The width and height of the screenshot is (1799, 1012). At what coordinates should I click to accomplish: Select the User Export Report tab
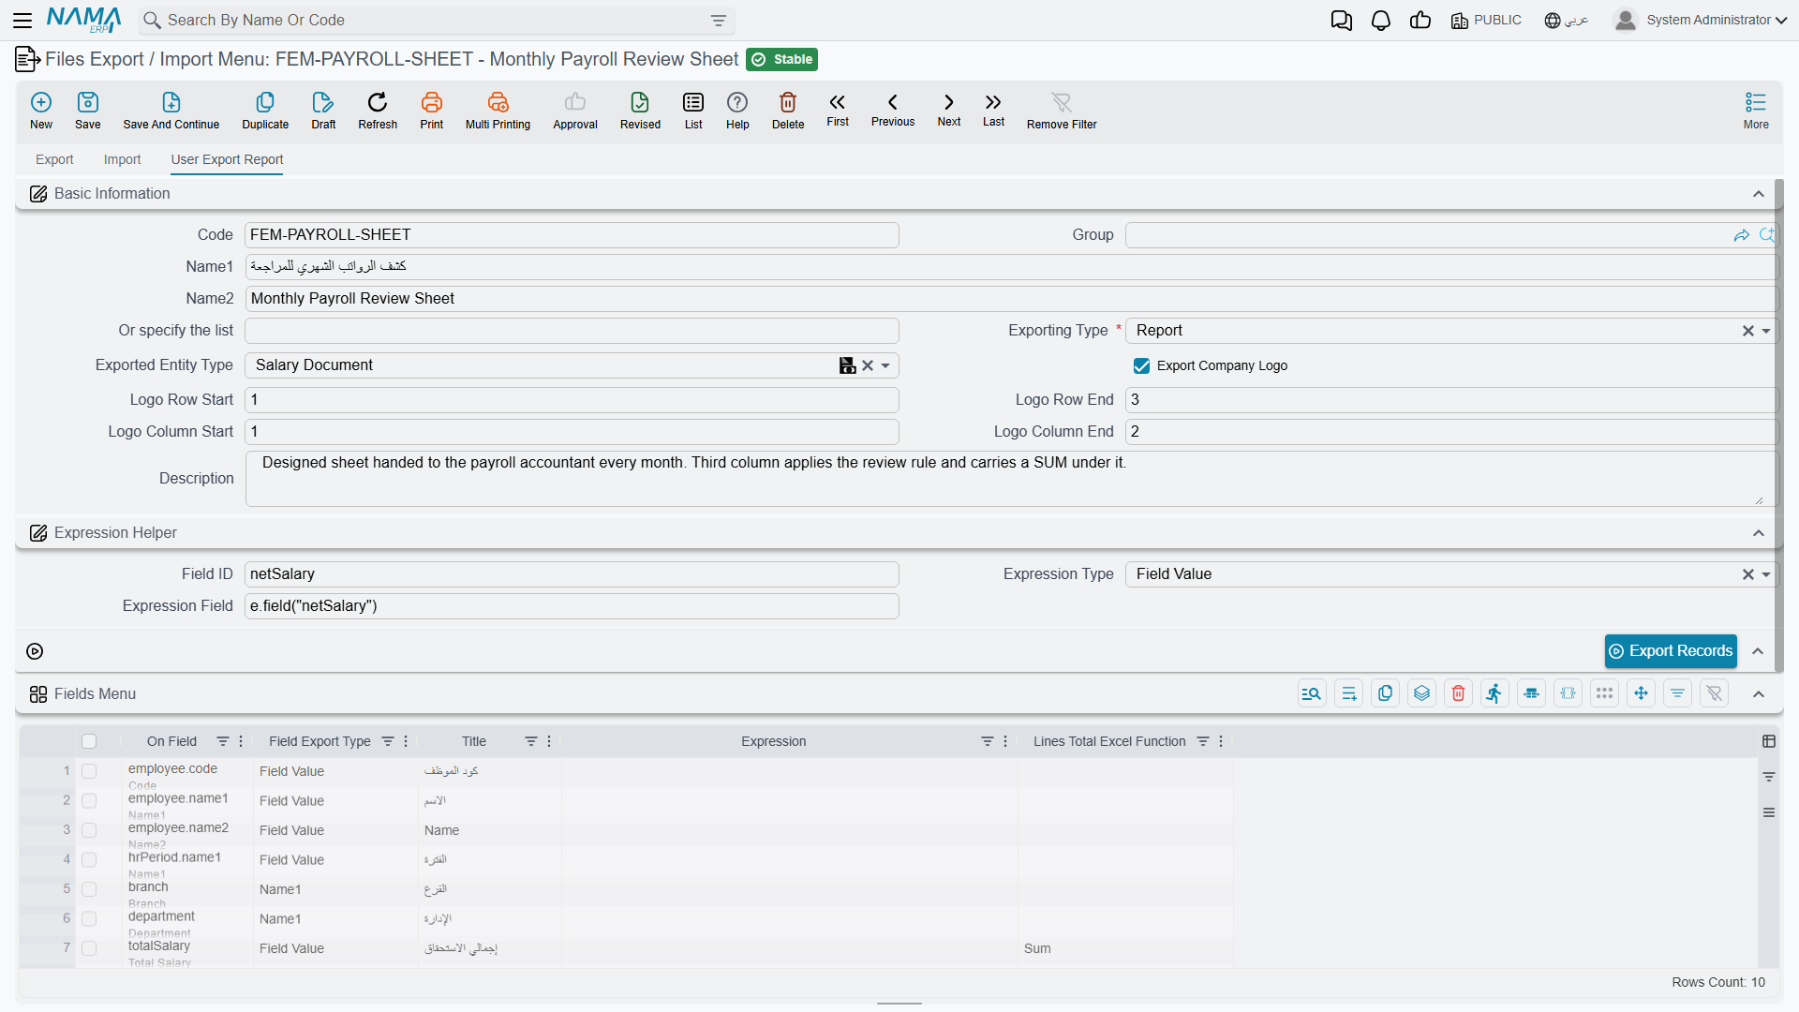coord(227,159)
